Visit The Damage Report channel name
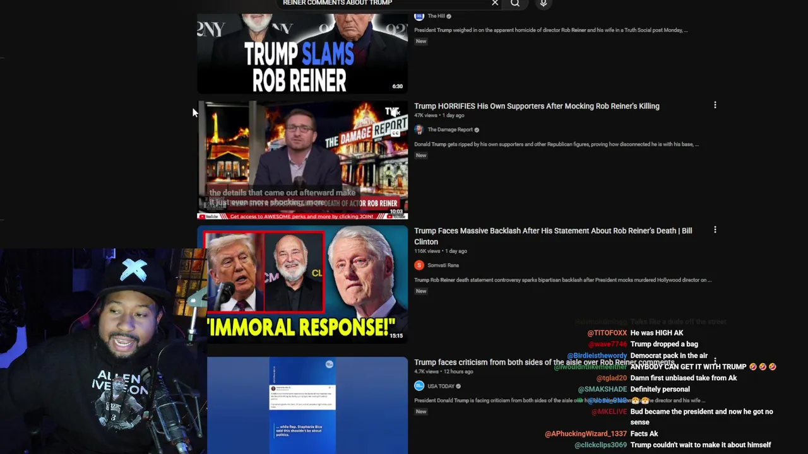Viewport: 808px width, 454px height. tap(450, 129)
